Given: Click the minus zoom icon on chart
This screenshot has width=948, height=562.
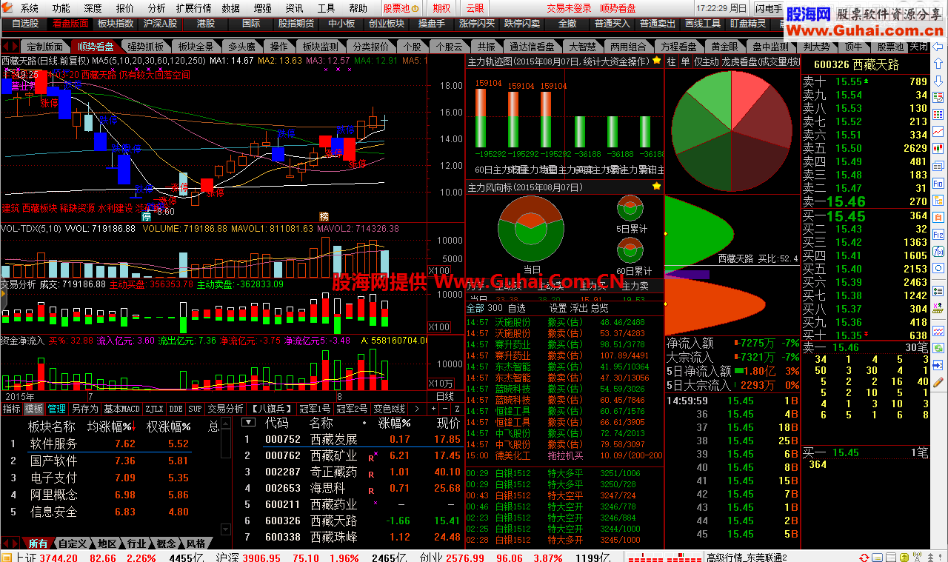Looking at the screenshot, I should coord(446,409).
